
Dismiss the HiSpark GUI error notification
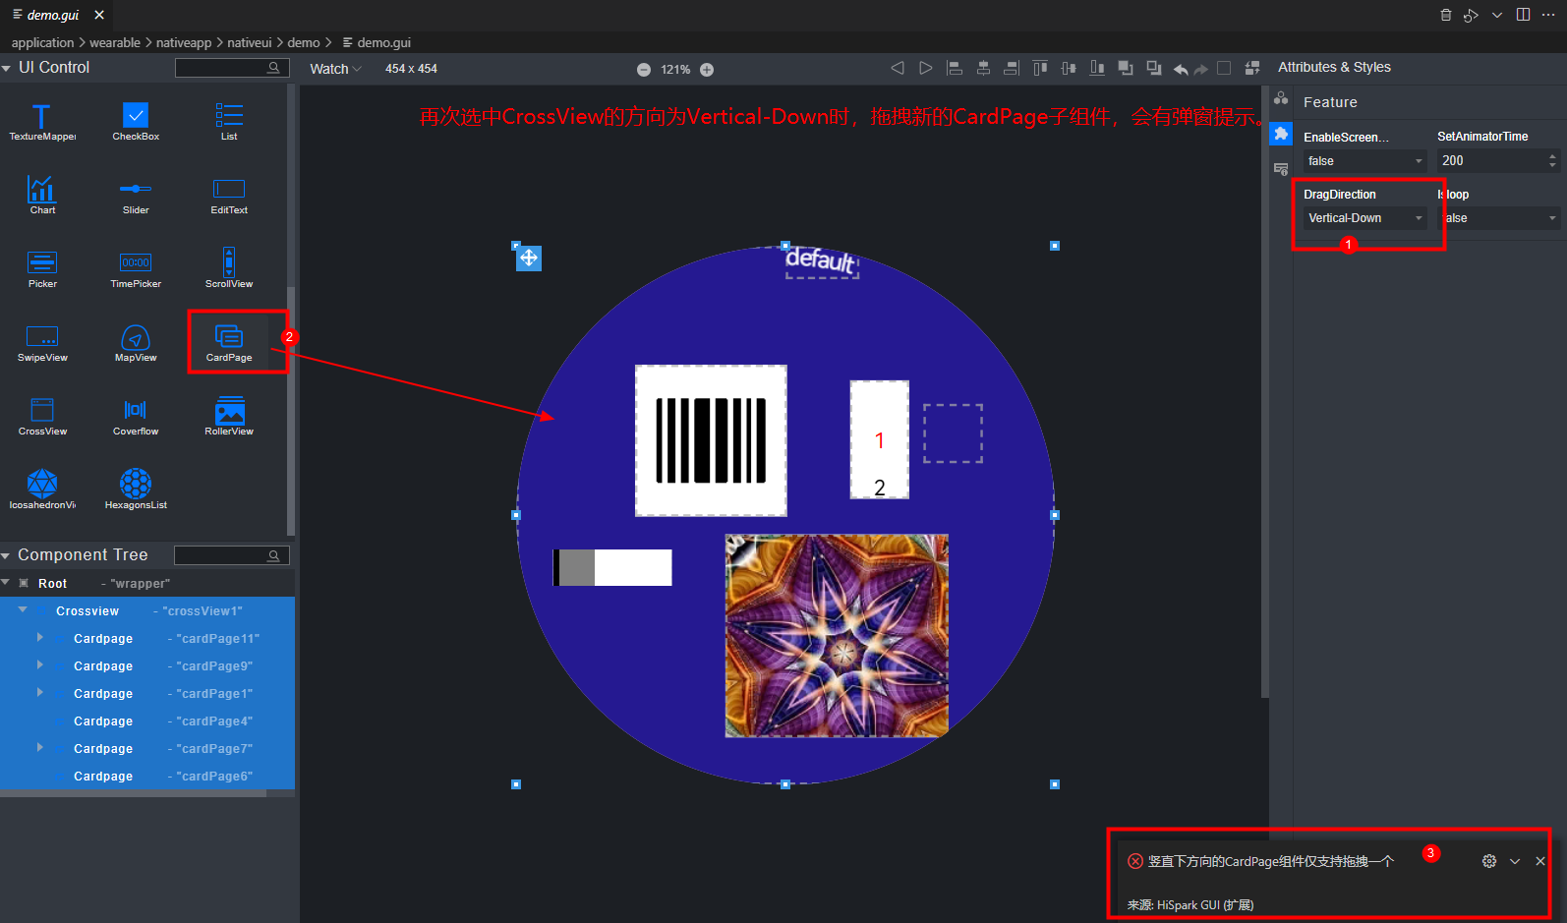(x=1539, y=861)
